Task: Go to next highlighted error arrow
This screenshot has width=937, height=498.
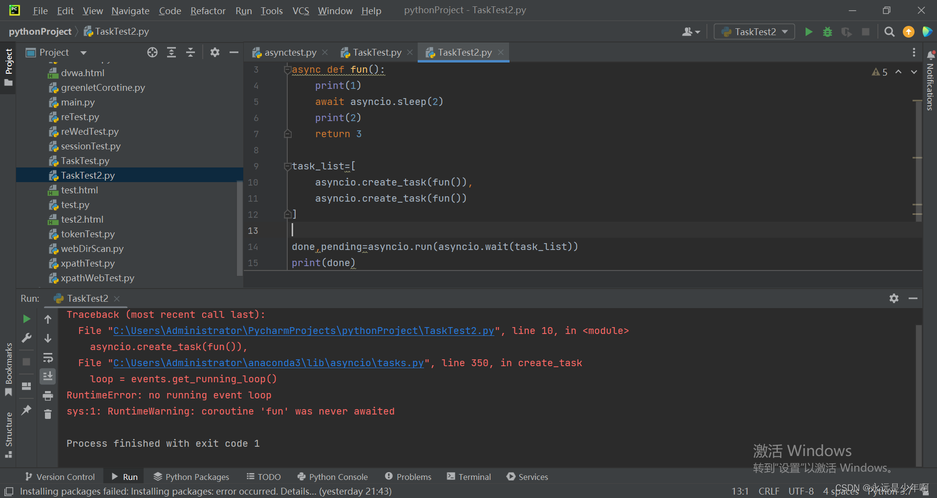Action: pyautogui.click(x=914, y=72)
